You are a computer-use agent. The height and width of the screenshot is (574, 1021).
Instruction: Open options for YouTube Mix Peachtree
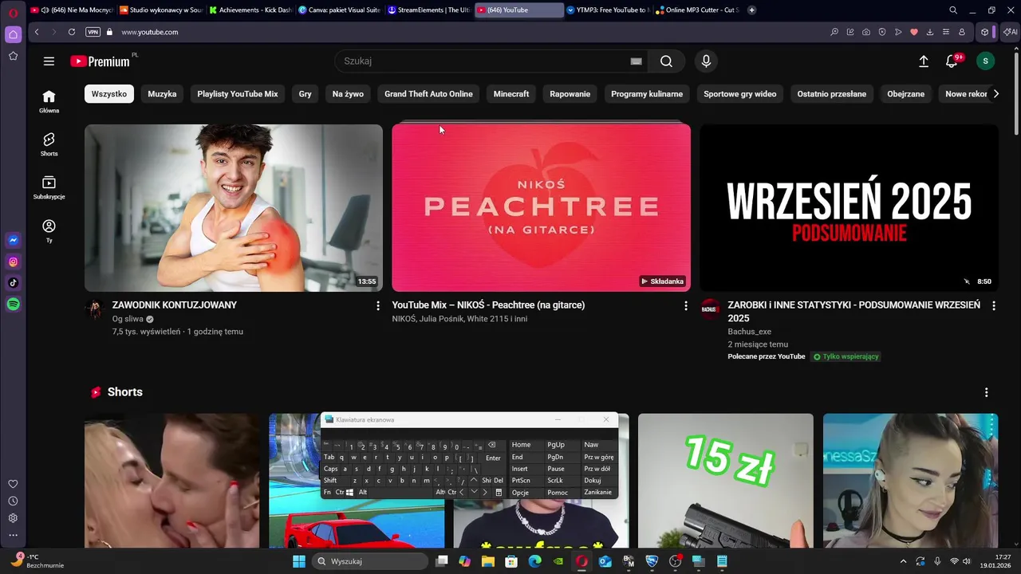tap(685, 305)
